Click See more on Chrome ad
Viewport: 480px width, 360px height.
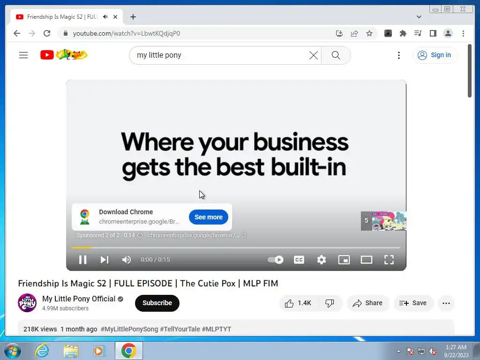click(x=209, y=217)
